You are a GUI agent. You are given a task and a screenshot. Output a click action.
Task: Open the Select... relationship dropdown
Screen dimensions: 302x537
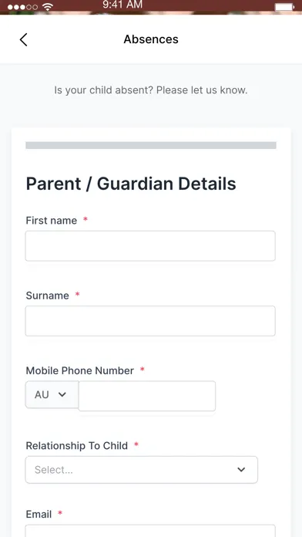click(x=141, y=470)
